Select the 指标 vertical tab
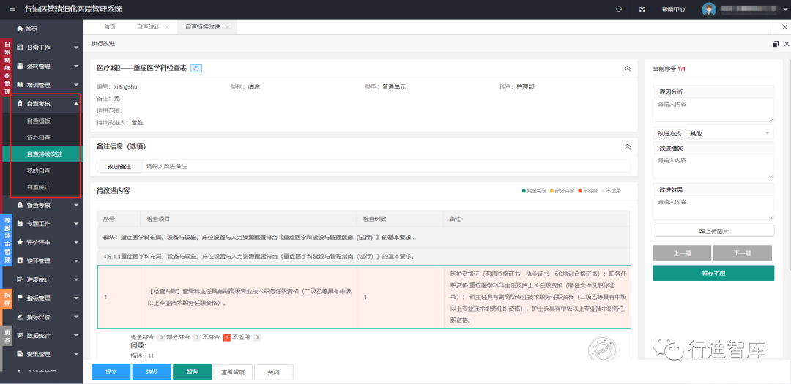The height and width of the screenshot is (384, 791). point(7,298)
